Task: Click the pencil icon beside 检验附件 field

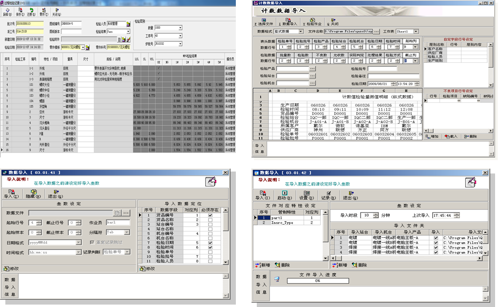Action: (x=128, y=39)
